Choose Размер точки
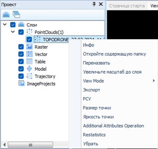158x149 pixels. pos(97,108)
